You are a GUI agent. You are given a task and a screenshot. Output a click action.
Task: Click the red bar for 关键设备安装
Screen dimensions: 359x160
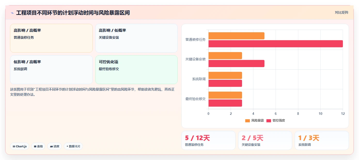pos(236,63)
